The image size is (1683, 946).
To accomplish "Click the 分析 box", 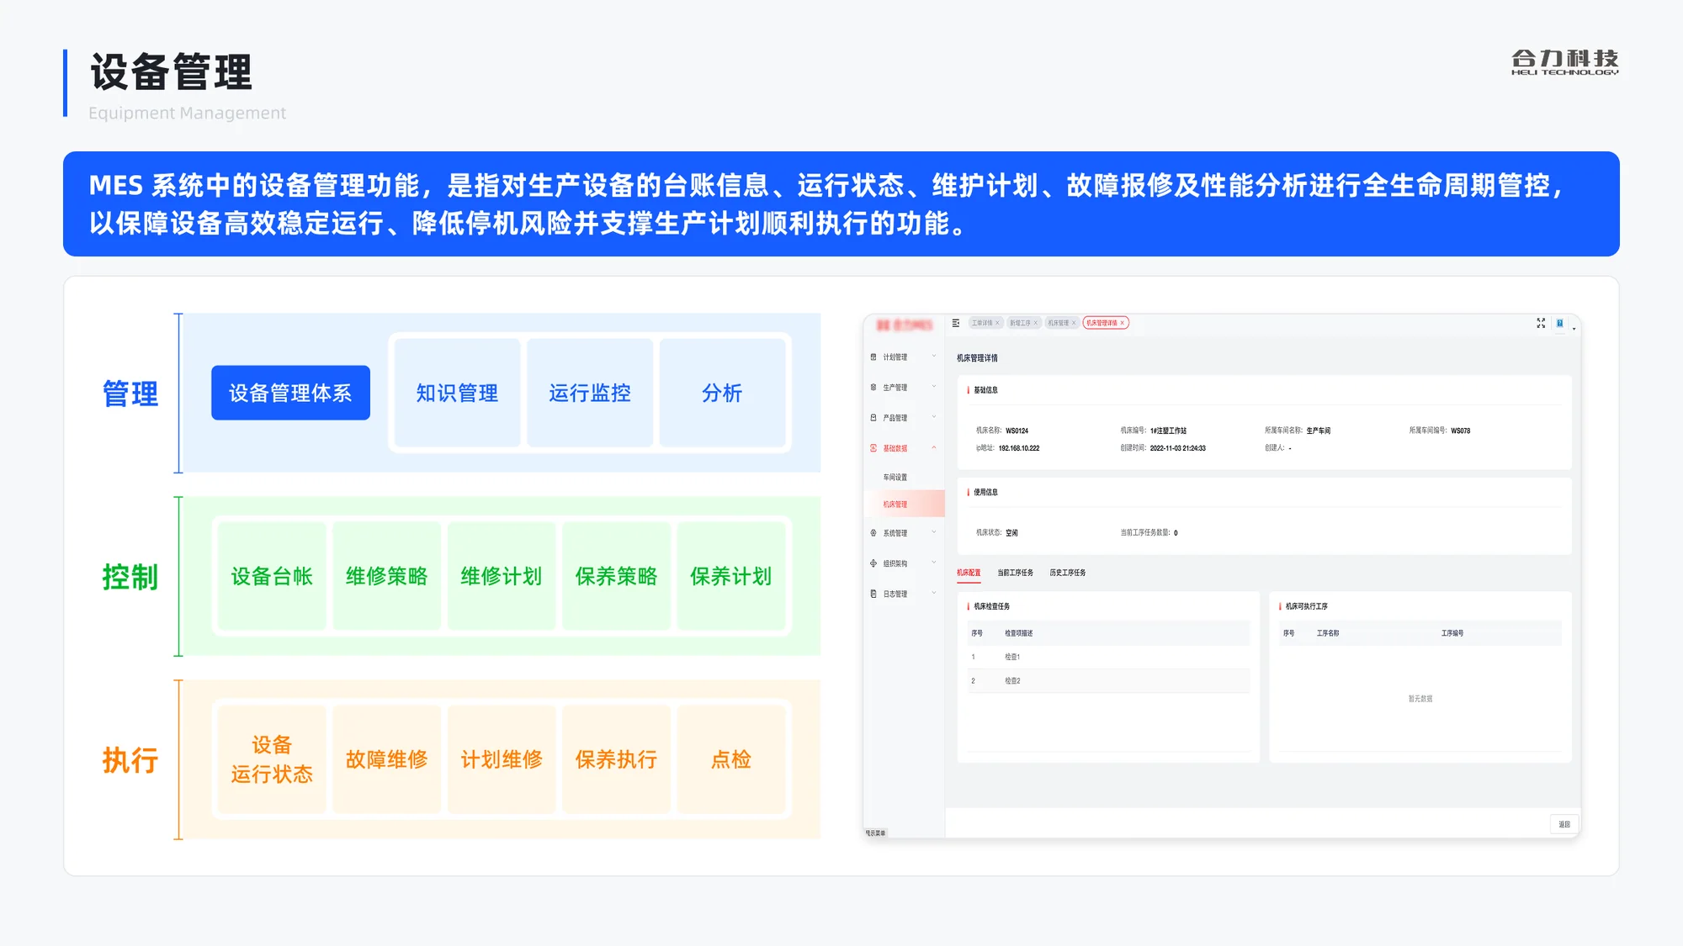I will coord(722,393).
